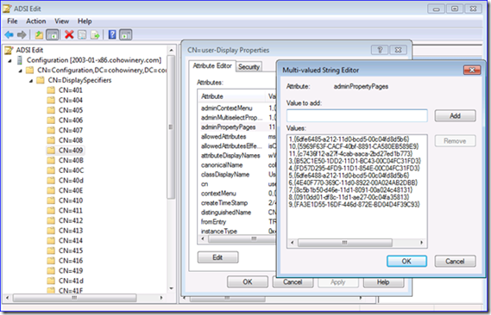
Task: Click the Export list toolbar icon
Action: pyautogui.click(x=95, y=34)
